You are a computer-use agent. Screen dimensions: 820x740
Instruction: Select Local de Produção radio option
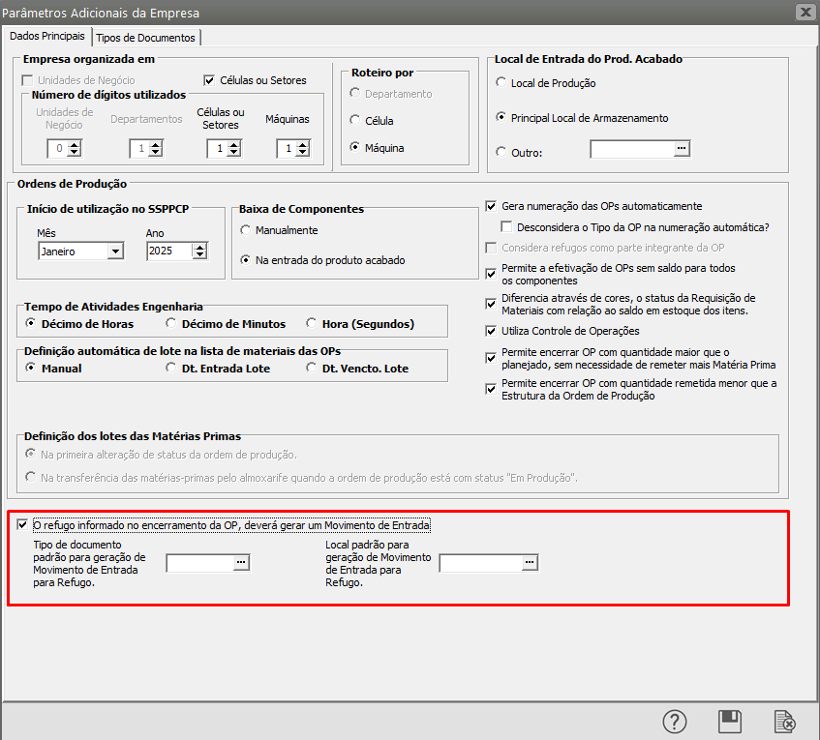(501, 83)
